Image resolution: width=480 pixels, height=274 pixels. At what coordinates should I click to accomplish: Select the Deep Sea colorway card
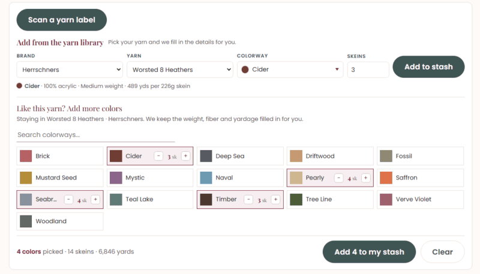240,156
